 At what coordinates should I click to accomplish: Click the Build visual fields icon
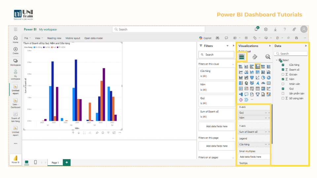click(x=242, y=57)
